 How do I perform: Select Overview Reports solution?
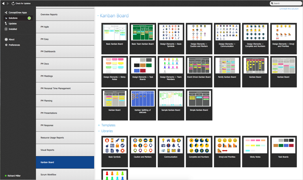pos(65,14)
